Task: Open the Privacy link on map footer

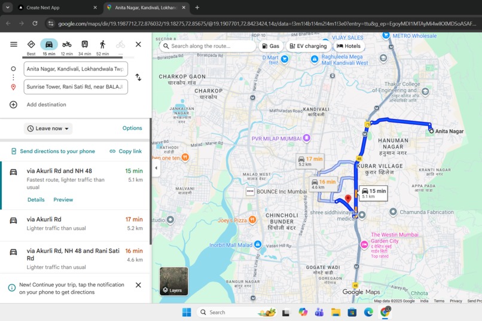Action: click(x=456, y=301)
